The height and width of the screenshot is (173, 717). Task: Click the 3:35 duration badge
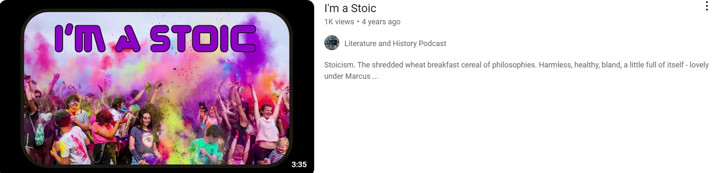tap(299, 165)
